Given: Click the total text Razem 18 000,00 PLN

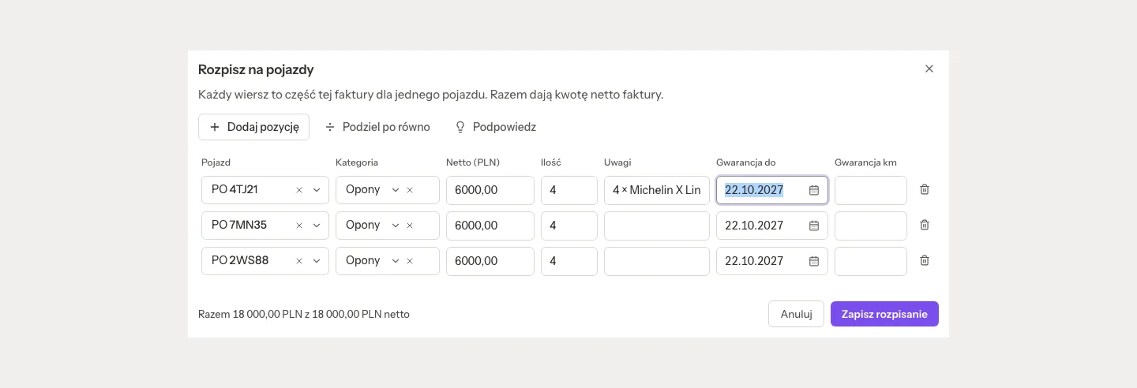Looking at the screenshot, I should 250,314.
